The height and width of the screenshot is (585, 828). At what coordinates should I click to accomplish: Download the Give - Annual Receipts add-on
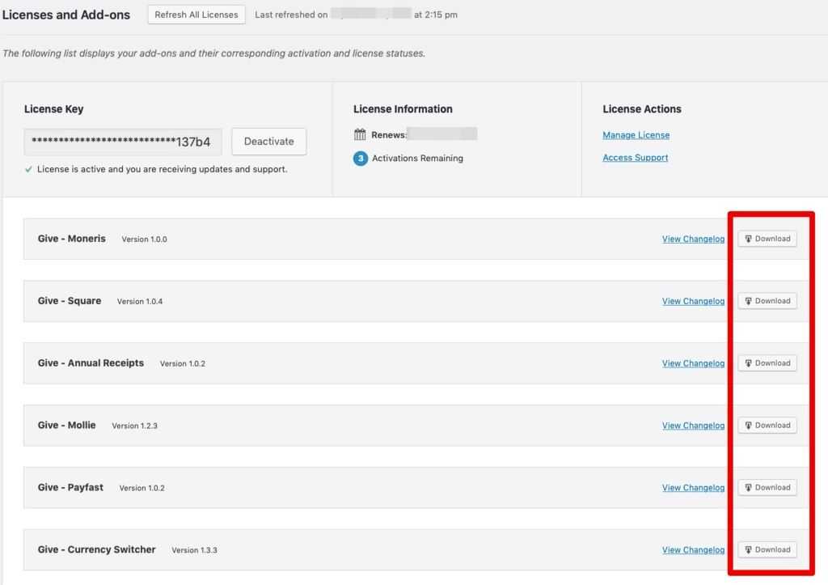767,363
